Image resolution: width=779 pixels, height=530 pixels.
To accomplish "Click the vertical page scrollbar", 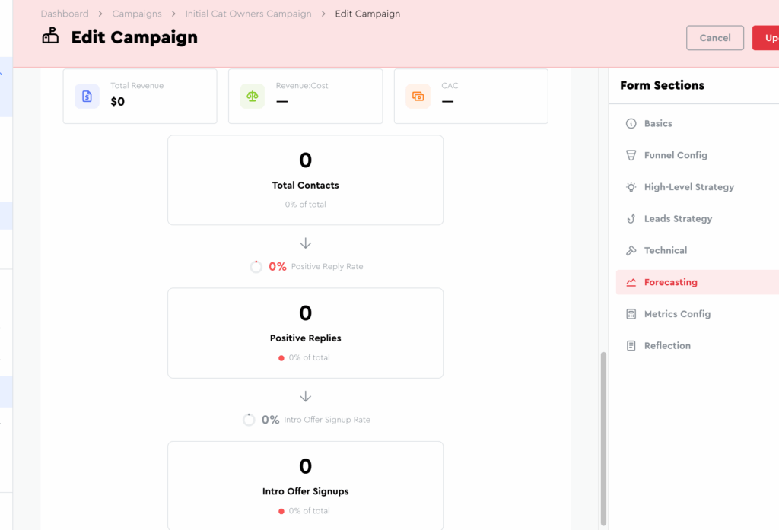I will point(604,437).
